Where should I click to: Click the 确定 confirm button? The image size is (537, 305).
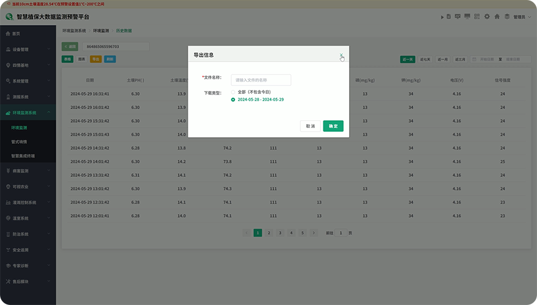click(x=333, y=126)
